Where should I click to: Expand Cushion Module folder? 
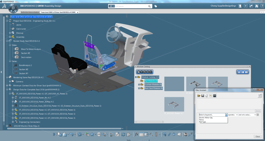coord(139,84)
